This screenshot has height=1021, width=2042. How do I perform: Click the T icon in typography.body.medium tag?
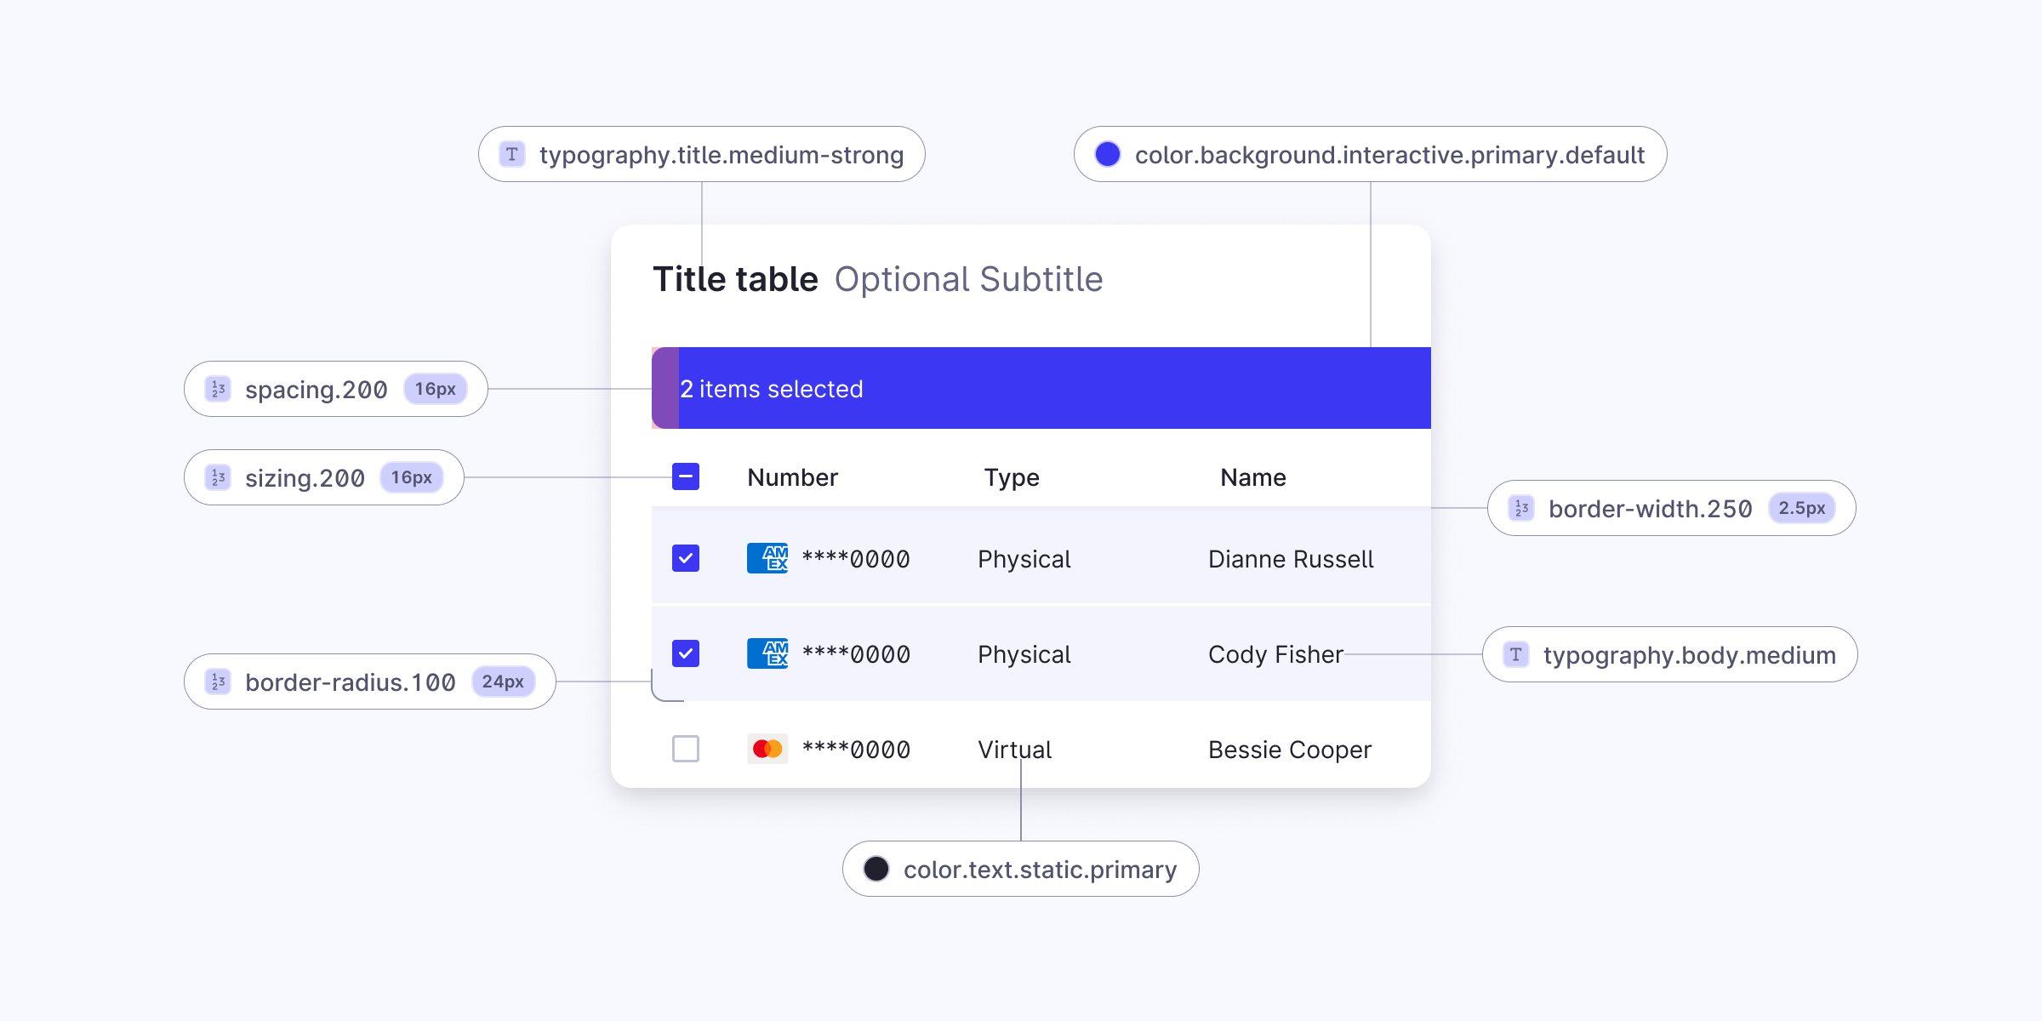pyautogui.click(x=1515, y=654)
